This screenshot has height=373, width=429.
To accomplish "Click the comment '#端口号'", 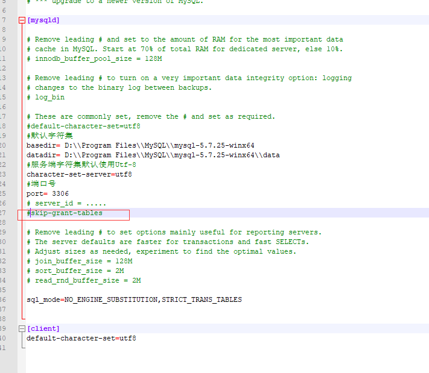I will [x=41, y=184].
